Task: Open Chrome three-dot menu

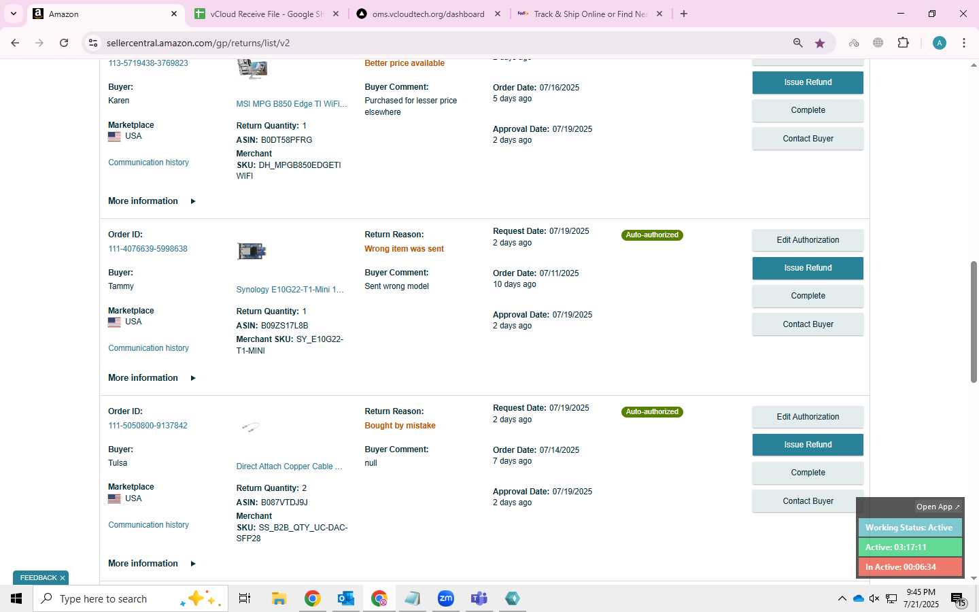Action: (x=964, y=43)
